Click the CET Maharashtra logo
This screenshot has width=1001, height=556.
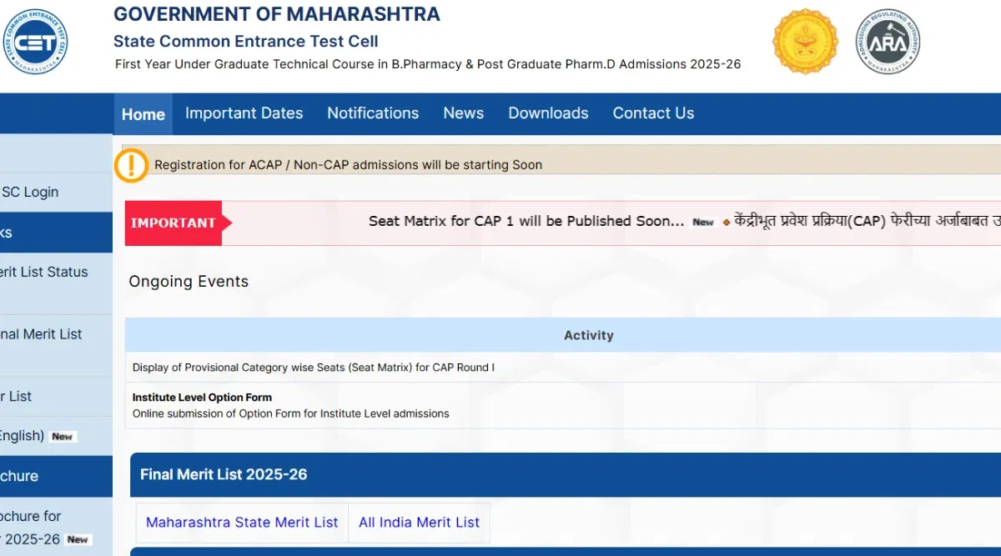click(35, 41)
